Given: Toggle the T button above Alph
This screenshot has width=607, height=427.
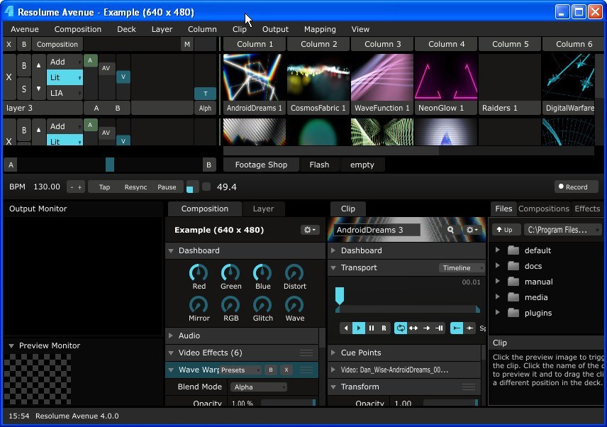Looking at the screenshot, I should tap(205, 94).
